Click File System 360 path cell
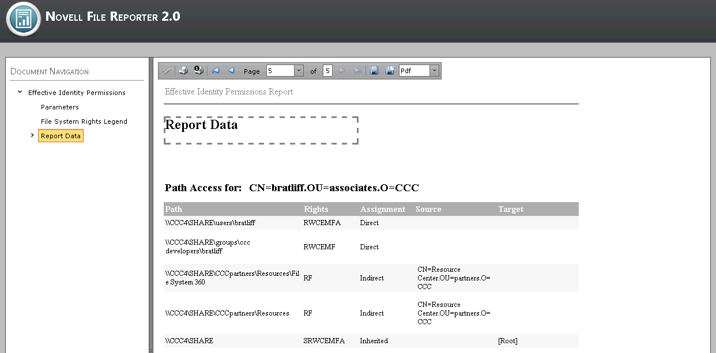Screen dimensions: 716x353 click(233, 278)
